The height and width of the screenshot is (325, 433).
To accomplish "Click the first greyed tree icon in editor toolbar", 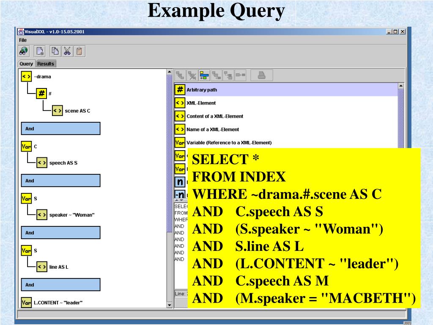I will 180,75.
